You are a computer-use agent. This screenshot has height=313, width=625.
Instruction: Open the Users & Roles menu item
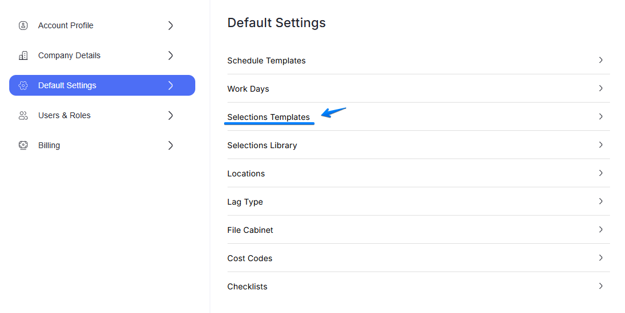[x=65, y=115]
